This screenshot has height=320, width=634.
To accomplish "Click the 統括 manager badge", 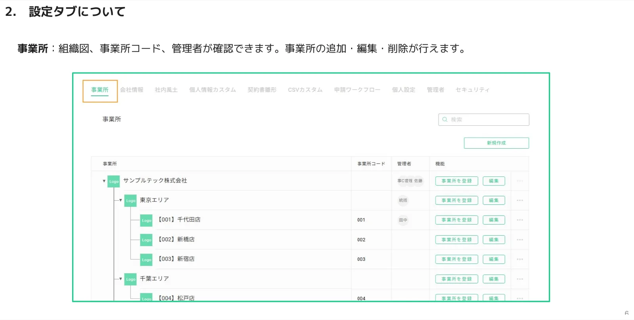I will tap(403, 200).
